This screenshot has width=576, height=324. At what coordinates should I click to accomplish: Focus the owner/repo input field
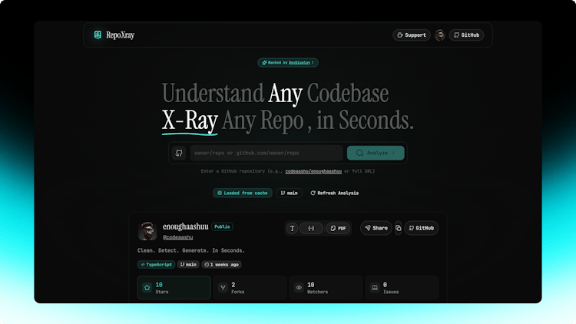265,153
